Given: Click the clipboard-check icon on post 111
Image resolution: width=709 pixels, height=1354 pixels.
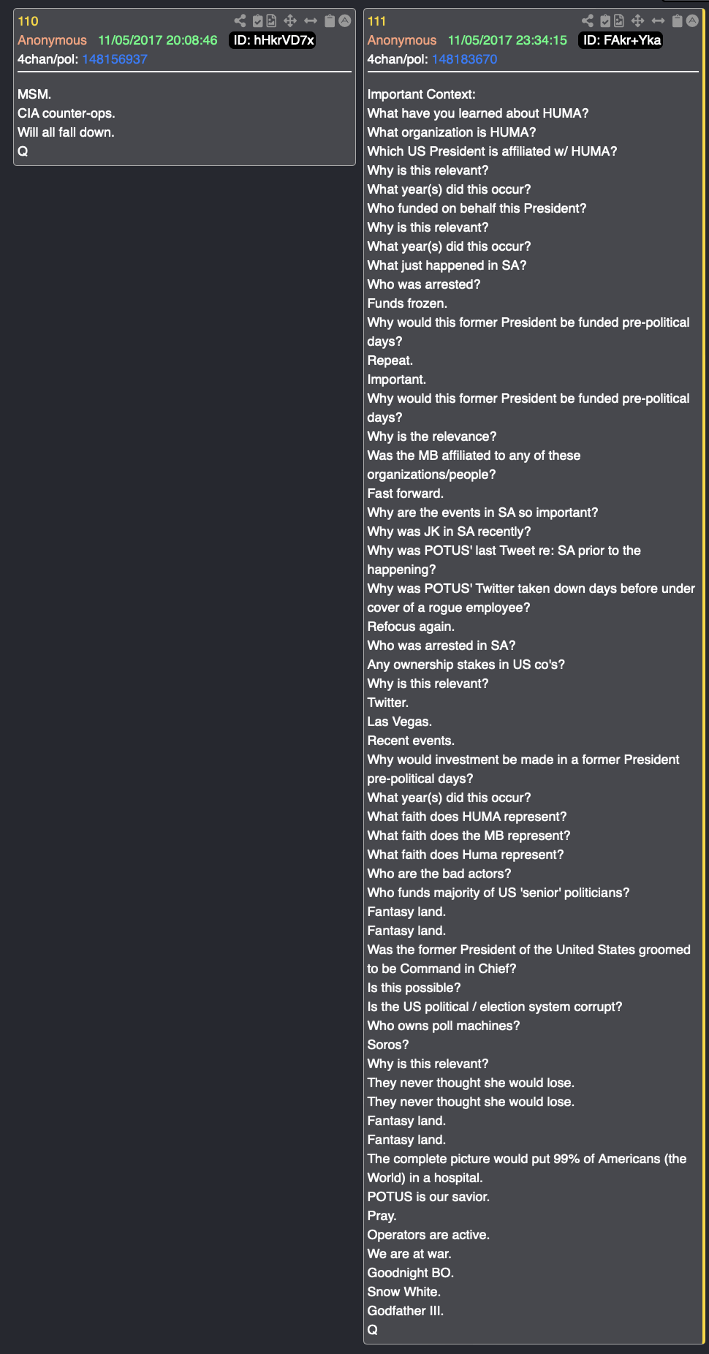Looking at the screenshot, I should pos(605,20).
